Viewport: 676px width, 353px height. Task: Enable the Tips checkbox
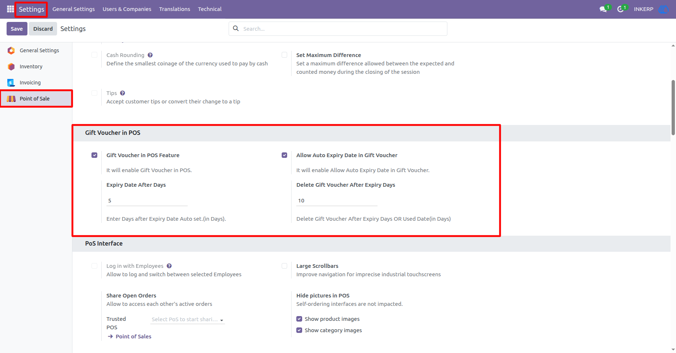point(94,93)
